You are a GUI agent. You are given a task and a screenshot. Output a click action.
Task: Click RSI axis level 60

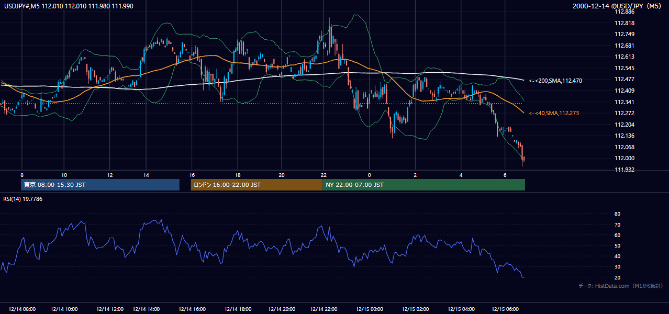pos(617,235)
